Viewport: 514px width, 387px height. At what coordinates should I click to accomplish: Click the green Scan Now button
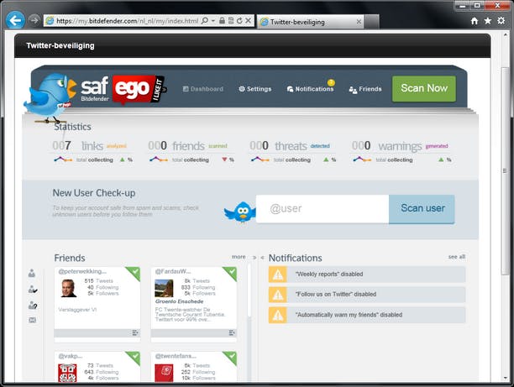click(x=424, y=88)
